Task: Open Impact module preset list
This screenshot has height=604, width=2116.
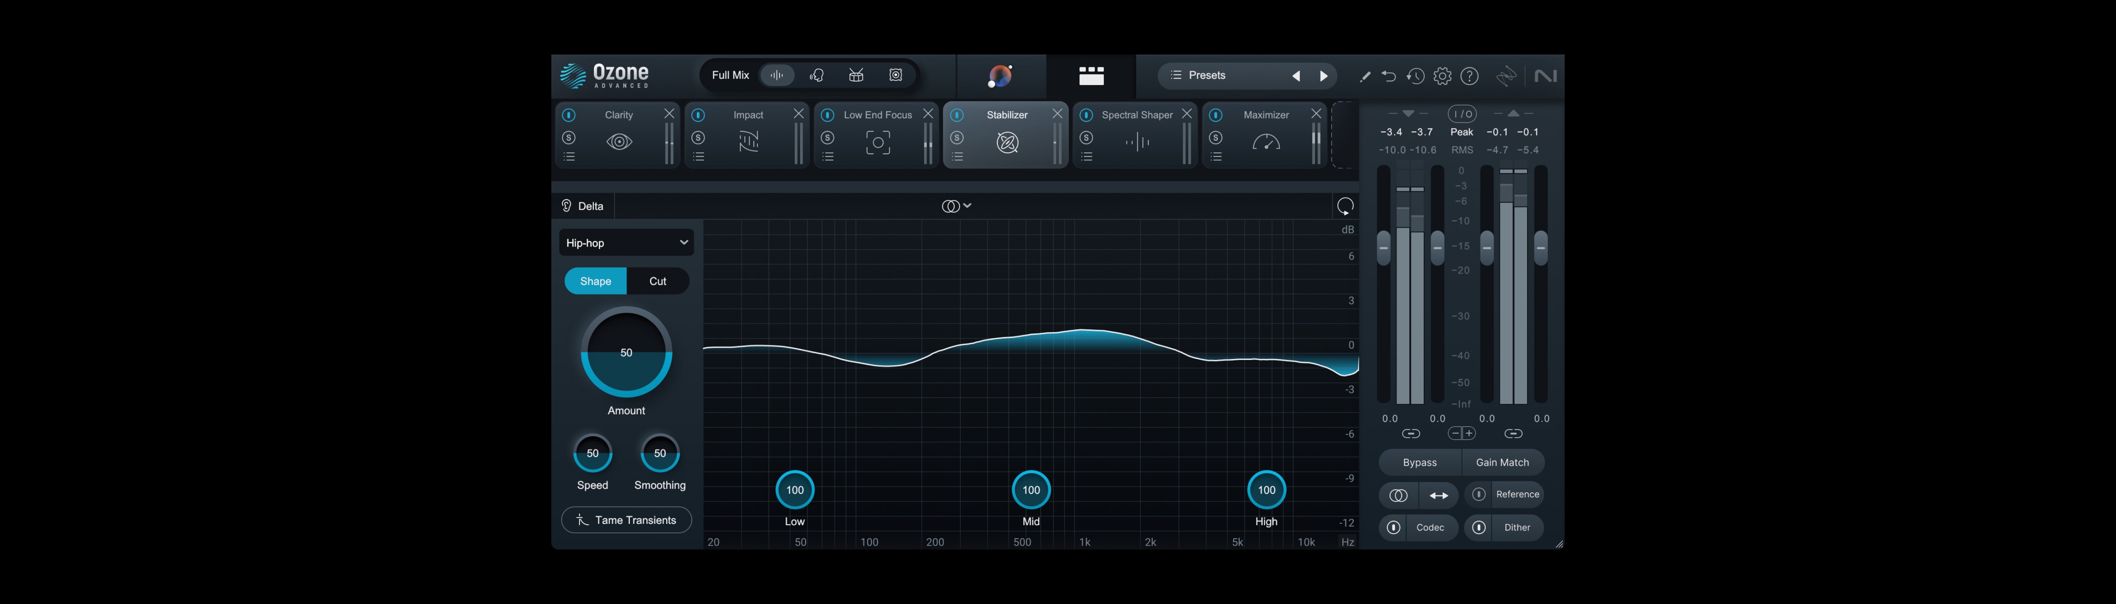Action: pyautogui.click(x=698, y=157)
